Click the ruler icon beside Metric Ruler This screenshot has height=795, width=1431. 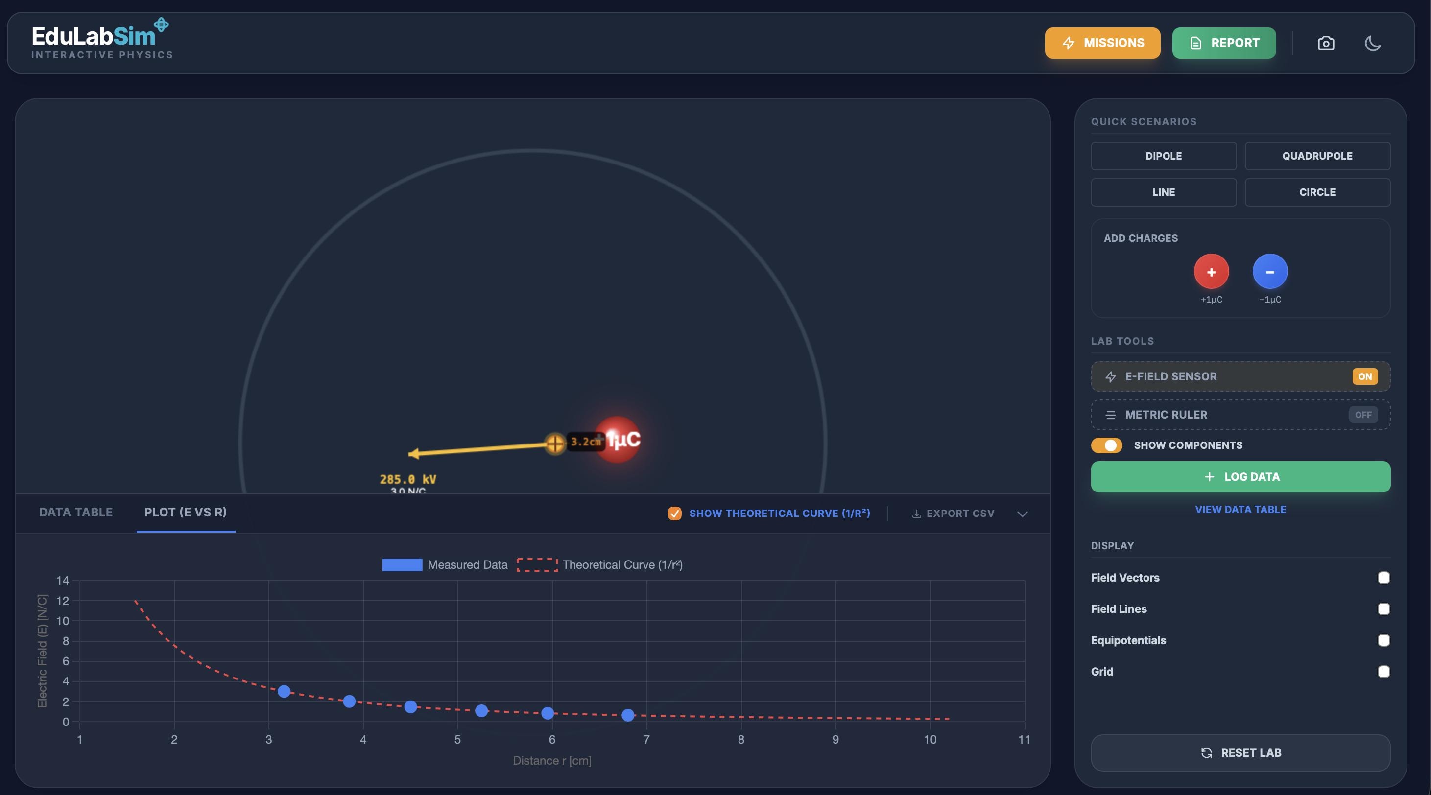click(x=1110, y=415)
